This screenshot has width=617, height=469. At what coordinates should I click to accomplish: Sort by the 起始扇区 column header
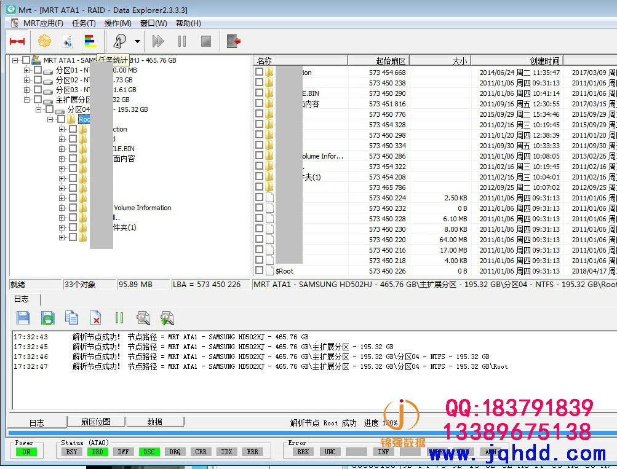pyautogui.click(x=379, y=60)
